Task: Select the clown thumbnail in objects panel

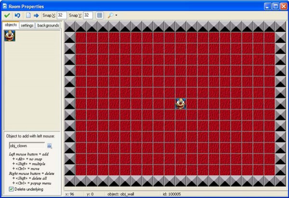Action: 10,36
